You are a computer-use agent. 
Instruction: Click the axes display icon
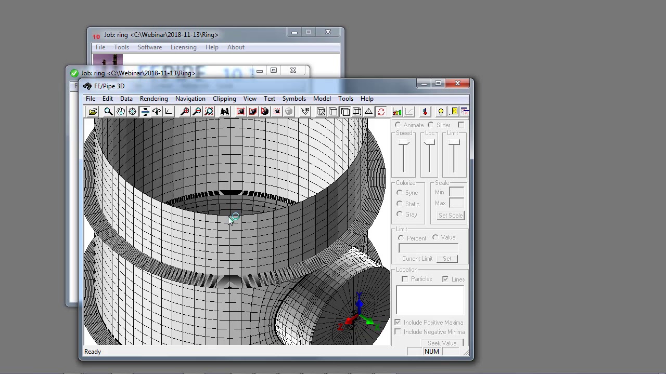point(169,112)
